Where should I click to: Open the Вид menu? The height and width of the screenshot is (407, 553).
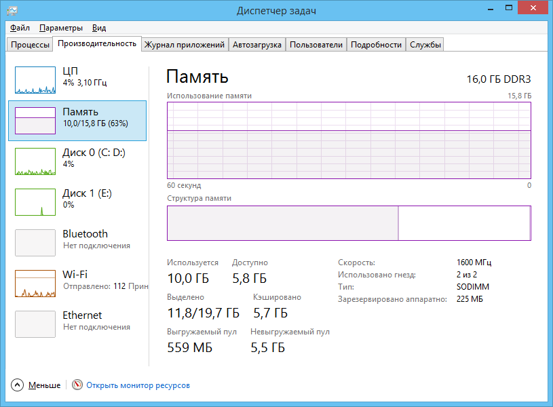(x=99, y=28)
